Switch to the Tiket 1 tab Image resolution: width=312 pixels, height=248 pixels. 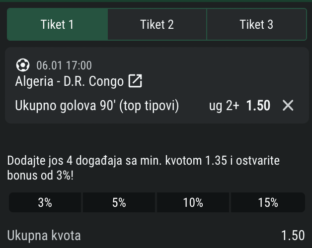coord(57,24)
